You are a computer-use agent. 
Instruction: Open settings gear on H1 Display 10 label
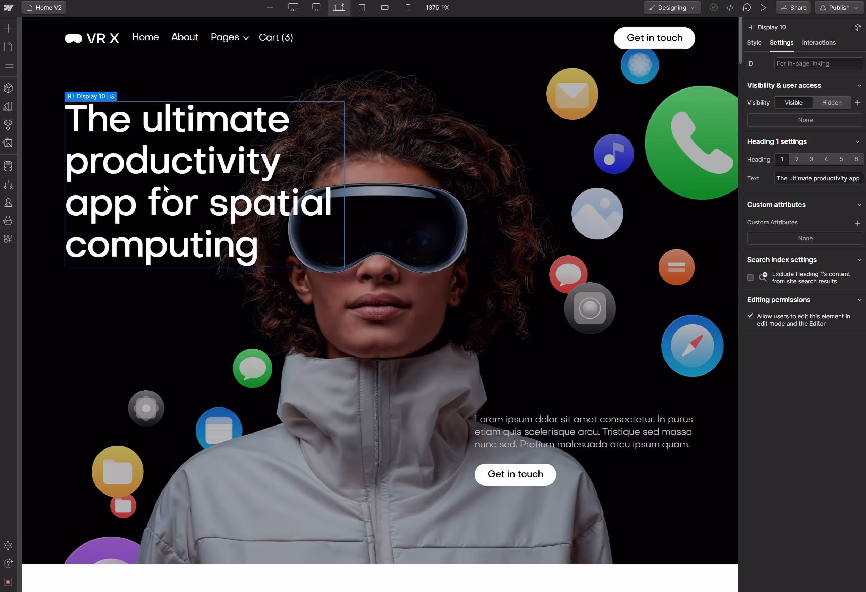coord(112,96)
